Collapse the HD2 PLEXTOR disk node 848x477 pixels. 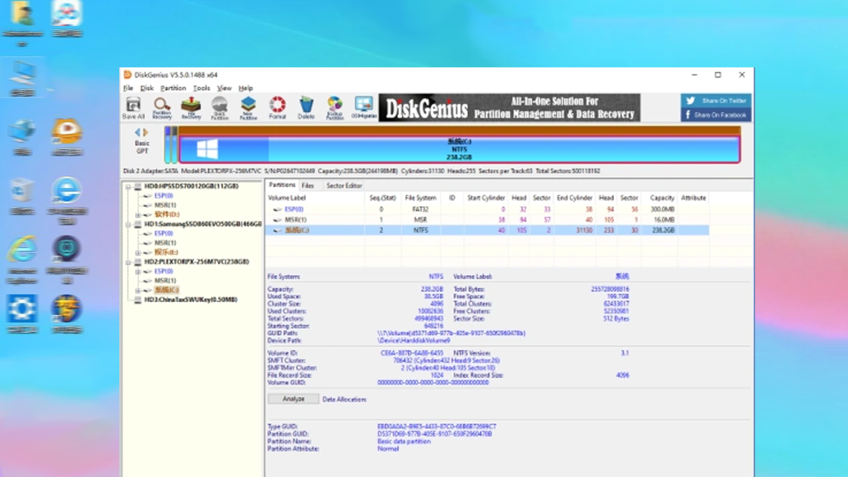[128, 262]
